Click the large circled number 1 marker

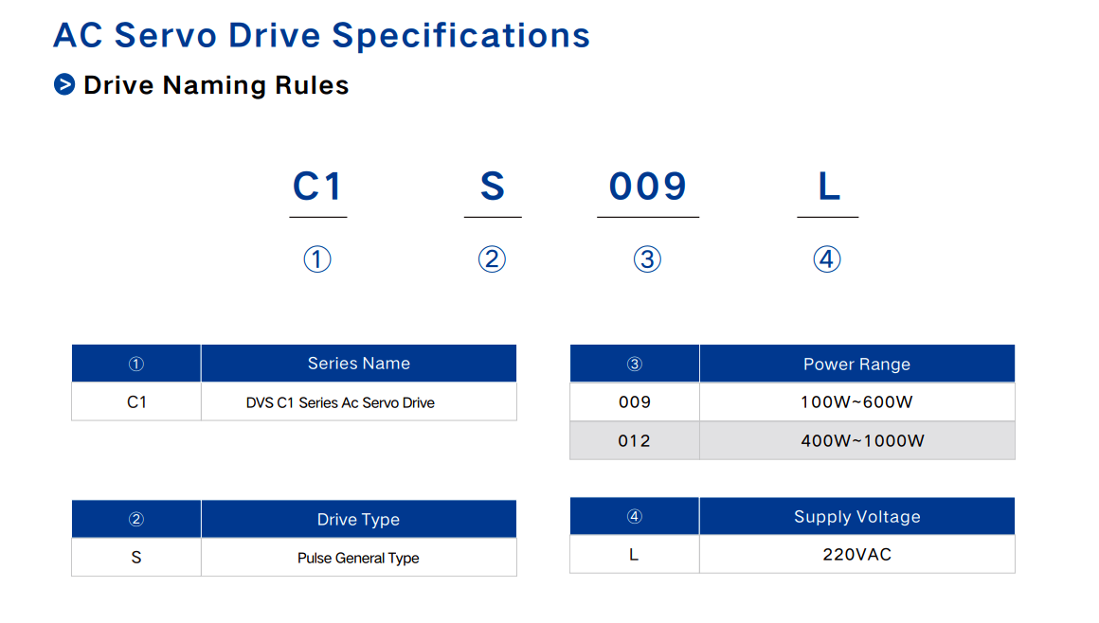[317, 259]
